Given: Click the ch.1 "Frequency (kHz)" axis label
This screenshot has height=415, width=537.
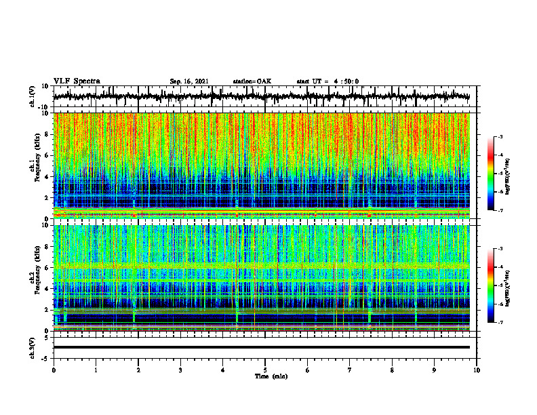Looking at the screenshot, I should pyautogui.click(x=37, y=157).
